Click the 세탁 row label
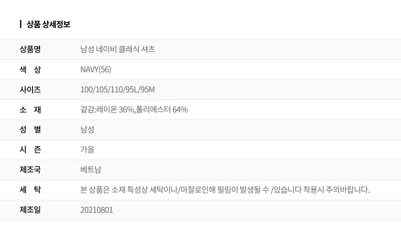The height and width of the screenshot is (240, 401). (30, 190)
